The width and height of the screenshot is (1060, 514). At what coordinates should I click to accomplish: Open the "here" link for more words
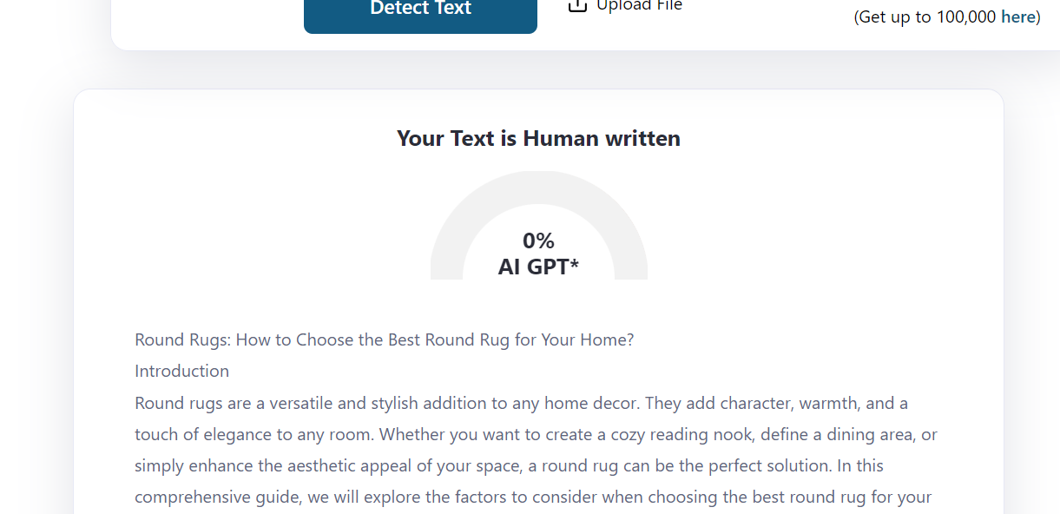pyautogui.click(x=1017, y=16)
